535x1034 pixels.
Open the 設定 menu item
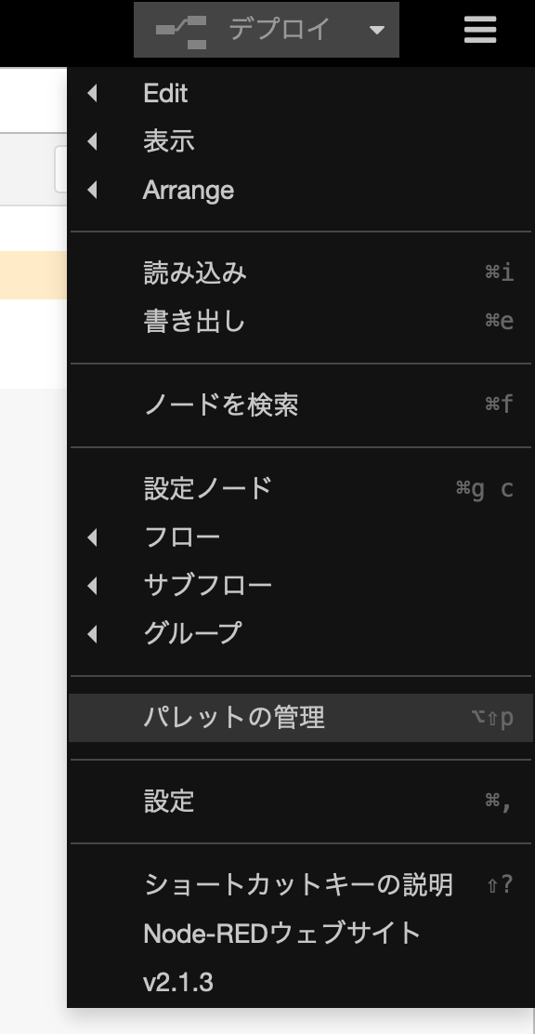point(300,802)
